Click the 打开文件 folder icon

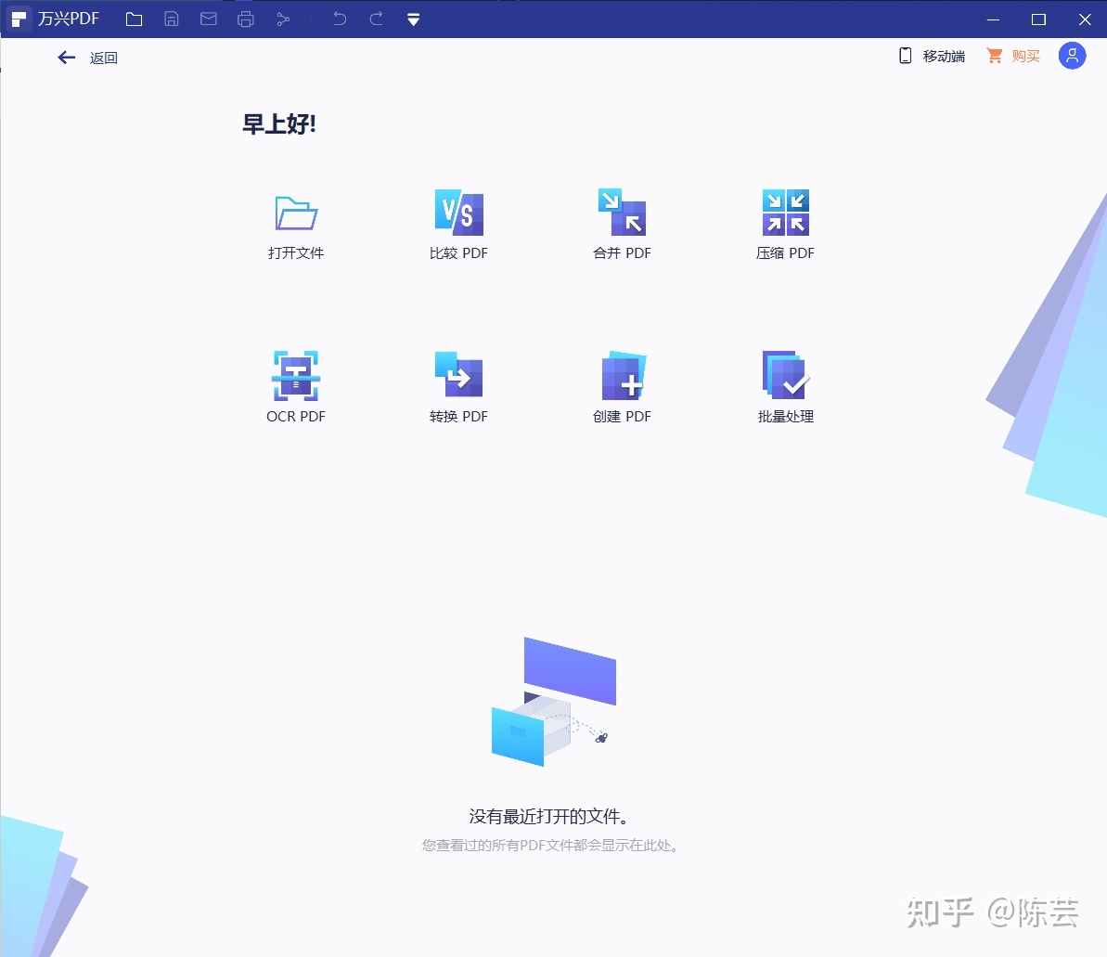tap(296, 213)
